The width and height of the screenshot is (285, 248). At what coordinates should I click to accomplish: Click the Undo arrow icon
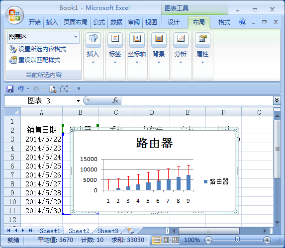(20, 89)
